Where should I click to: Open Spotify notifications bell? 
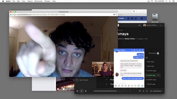[x=139, y=25]
